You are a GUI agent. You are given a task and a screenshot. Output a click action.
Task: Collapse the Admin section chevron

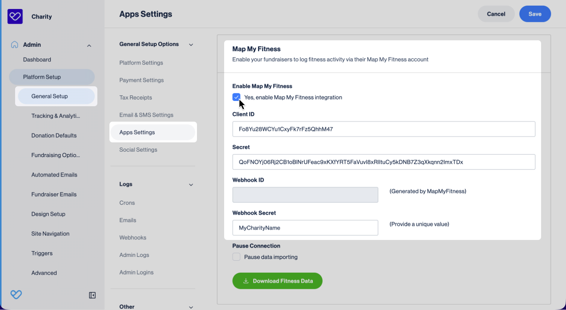89,46
